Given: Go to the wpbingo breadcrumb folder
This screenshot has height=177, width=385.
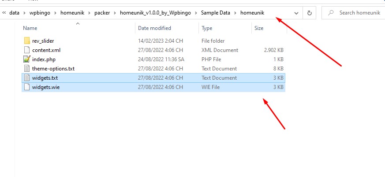Looking at the screenshot, I should pyautogui.click(x=40, y=13).
